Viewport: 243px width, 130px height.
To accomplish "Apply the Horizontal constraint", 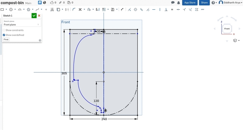I will [x=154, y=10].
